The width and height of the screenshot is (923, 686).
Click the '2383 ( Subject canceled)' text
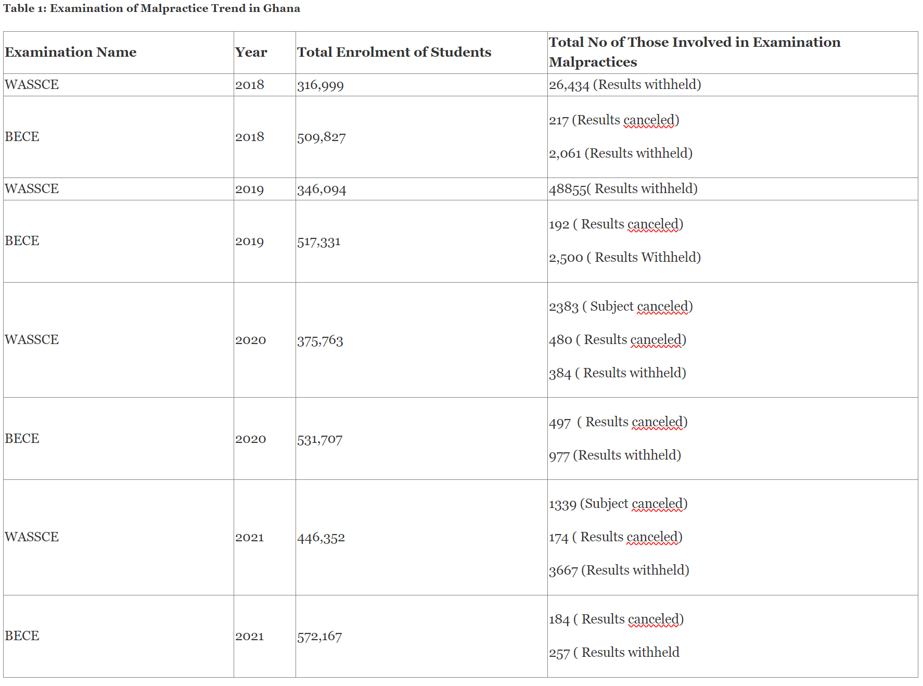coord(620,307)
